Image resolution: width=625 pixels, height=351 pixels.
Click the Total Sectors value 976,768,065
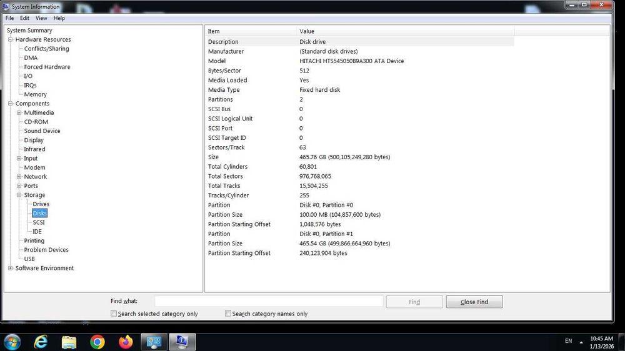315,176
